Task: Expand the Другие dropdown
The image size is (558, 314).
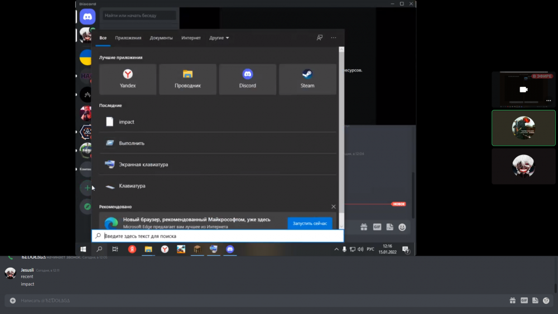Action: 219,38
